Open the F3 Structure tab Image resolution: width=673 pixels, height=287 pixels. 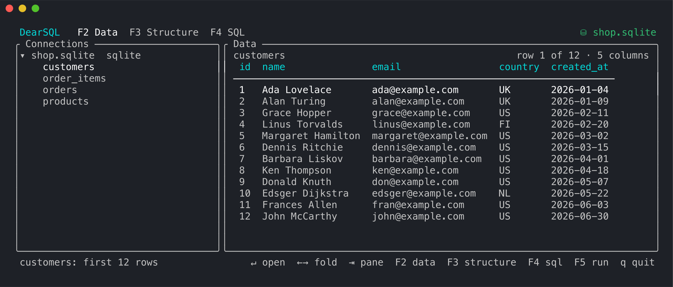(x=164, y=32)
